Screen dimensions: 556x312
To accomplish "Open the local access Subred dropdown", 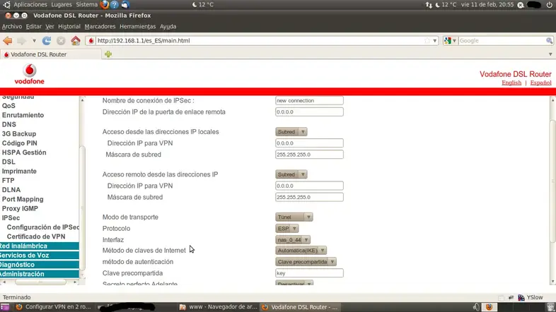I will [x=291, y=131].
